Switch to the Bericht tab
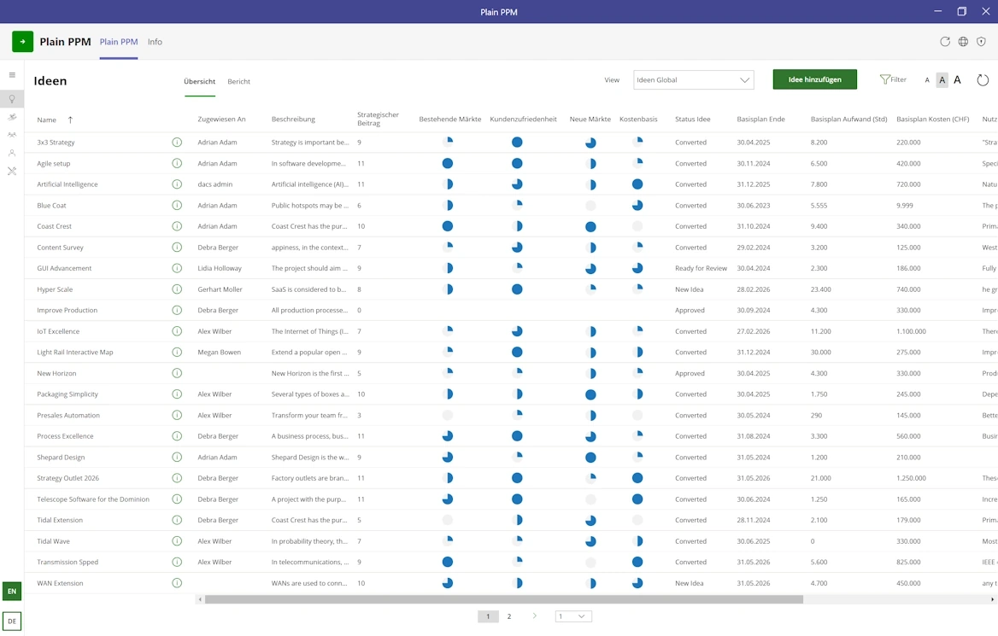This screenshot has width=998, height=636. [238, 82]
